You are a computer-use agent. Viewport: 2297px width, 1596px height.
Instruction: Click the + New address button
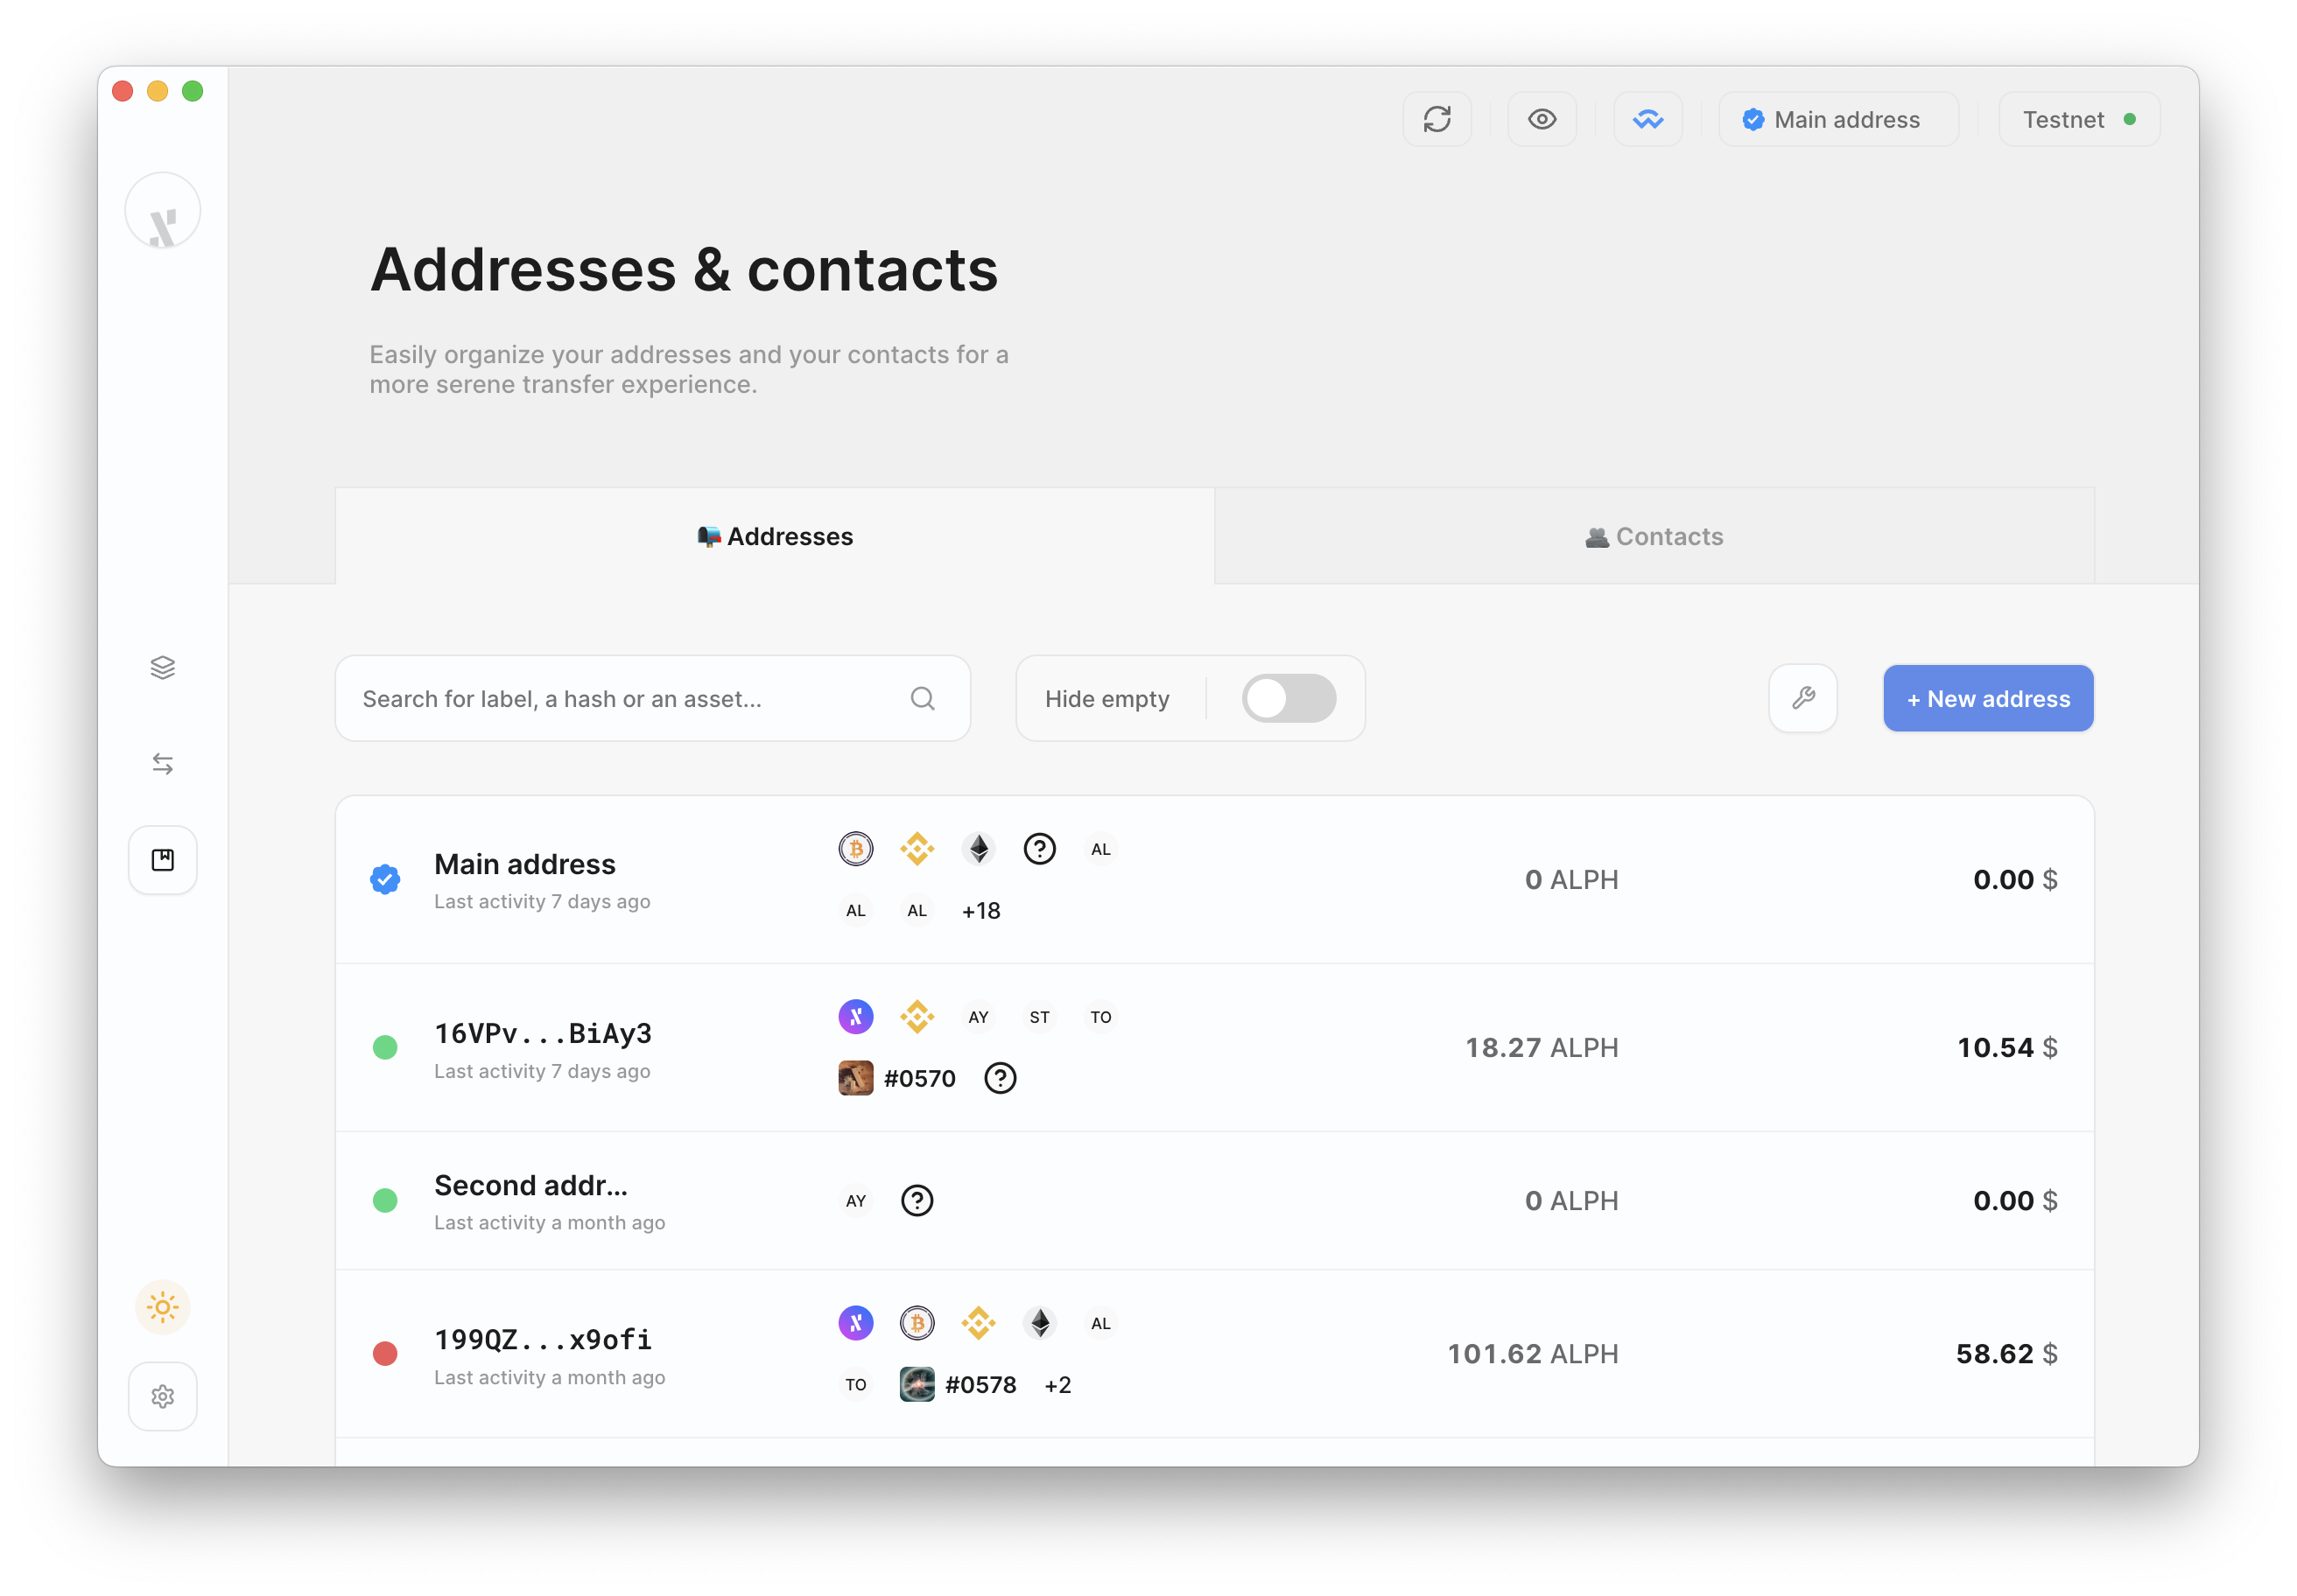1988,699
